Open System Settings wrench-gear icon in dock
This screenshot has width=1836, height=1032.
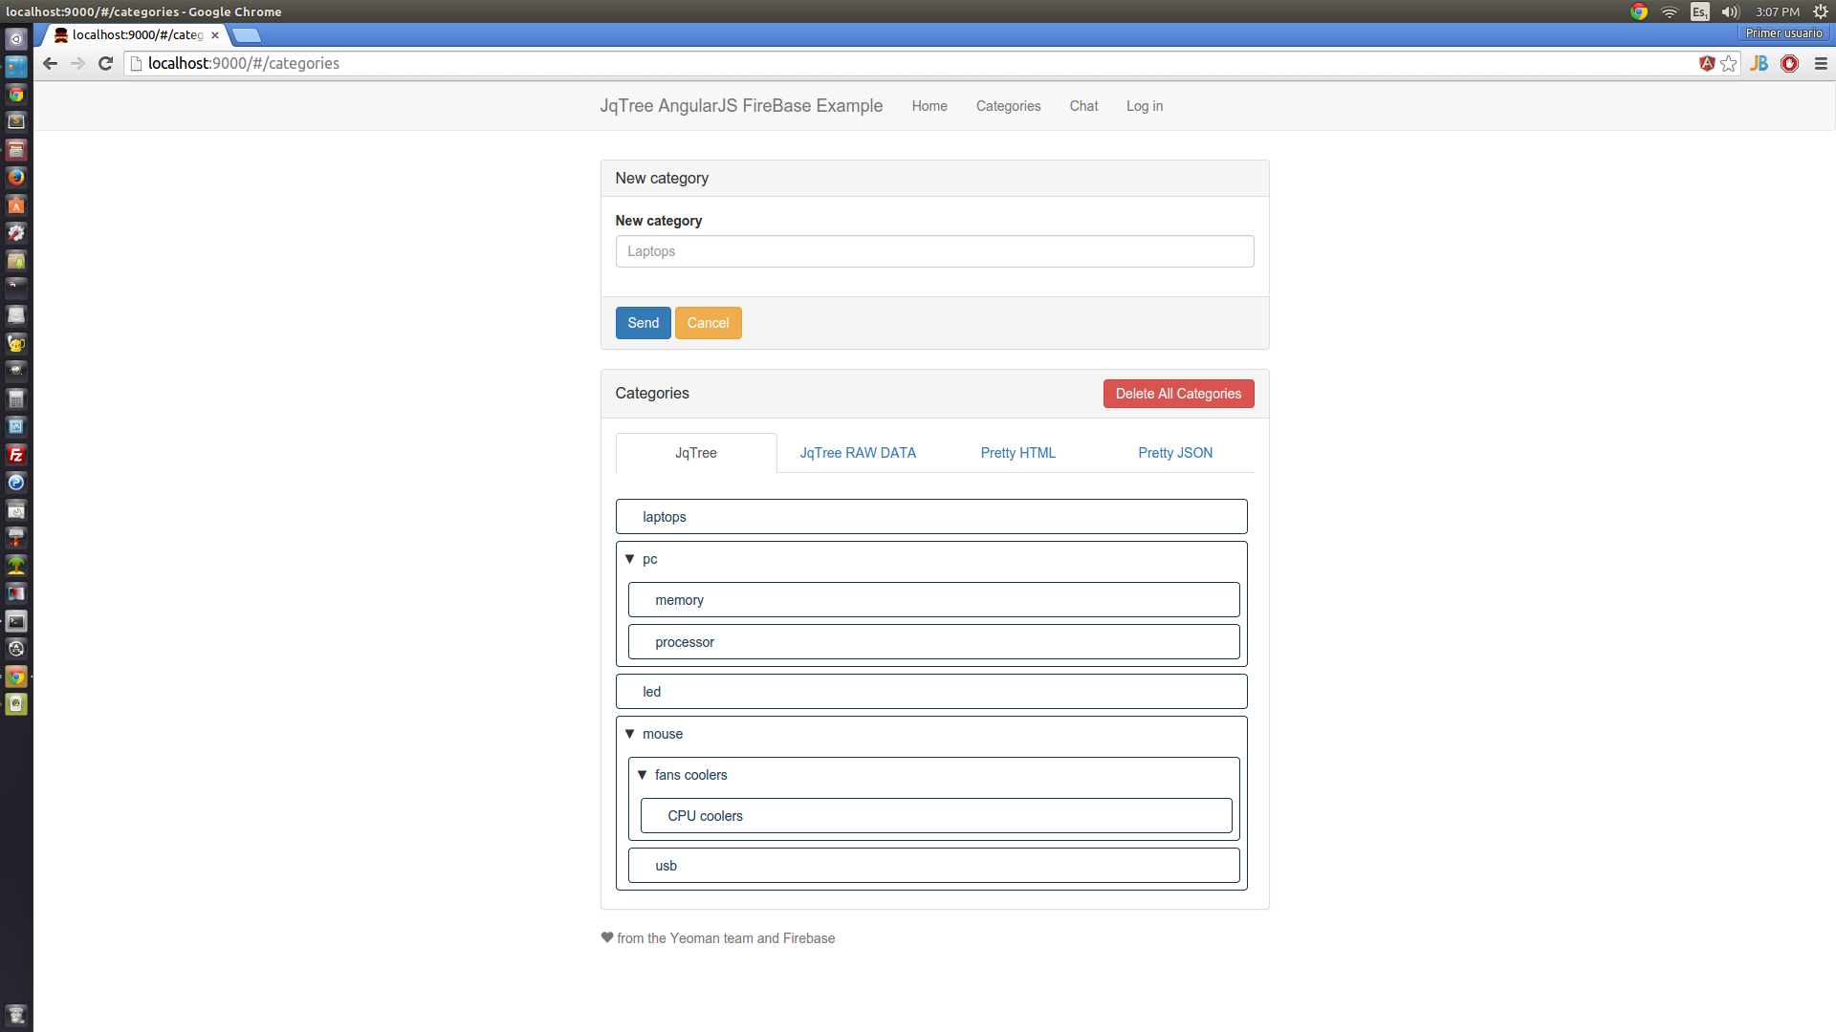pos(16,233)
